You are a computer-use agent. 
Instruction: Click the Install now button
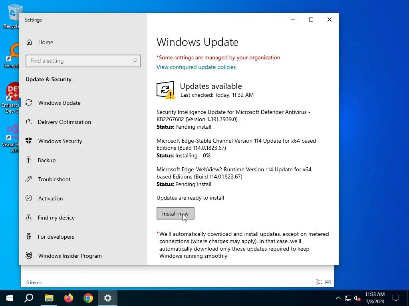175,214
